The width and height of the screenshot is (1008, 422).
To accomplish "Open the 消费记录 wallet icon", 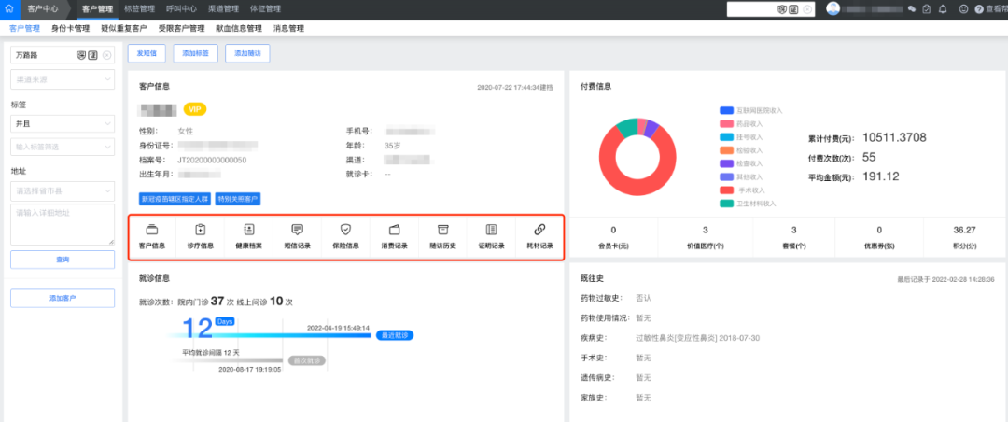I will [x=394, y=230].
